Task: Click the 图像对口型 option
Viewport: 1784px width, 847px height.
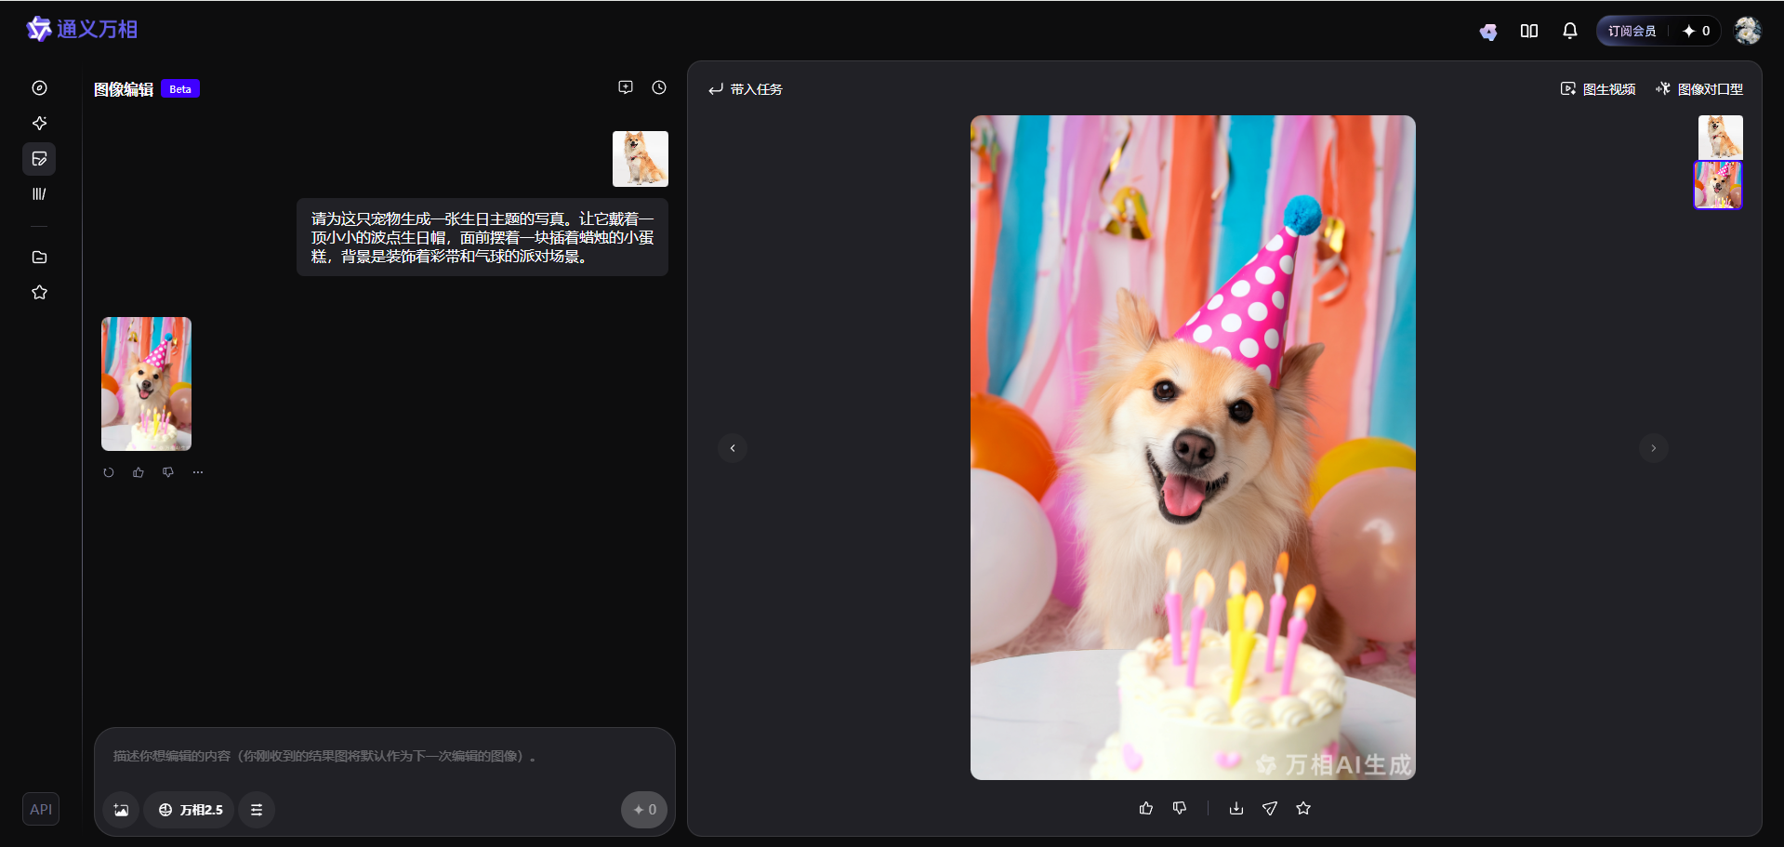Action: [x=1699, y=89]
